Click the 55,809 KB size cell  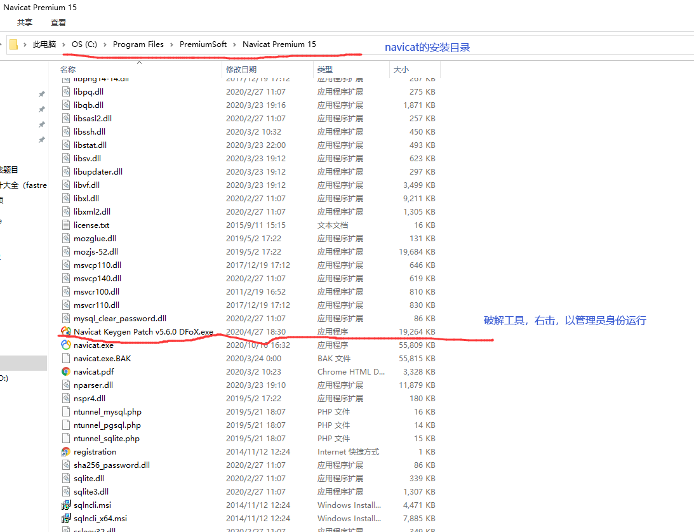tap(417, 345)
